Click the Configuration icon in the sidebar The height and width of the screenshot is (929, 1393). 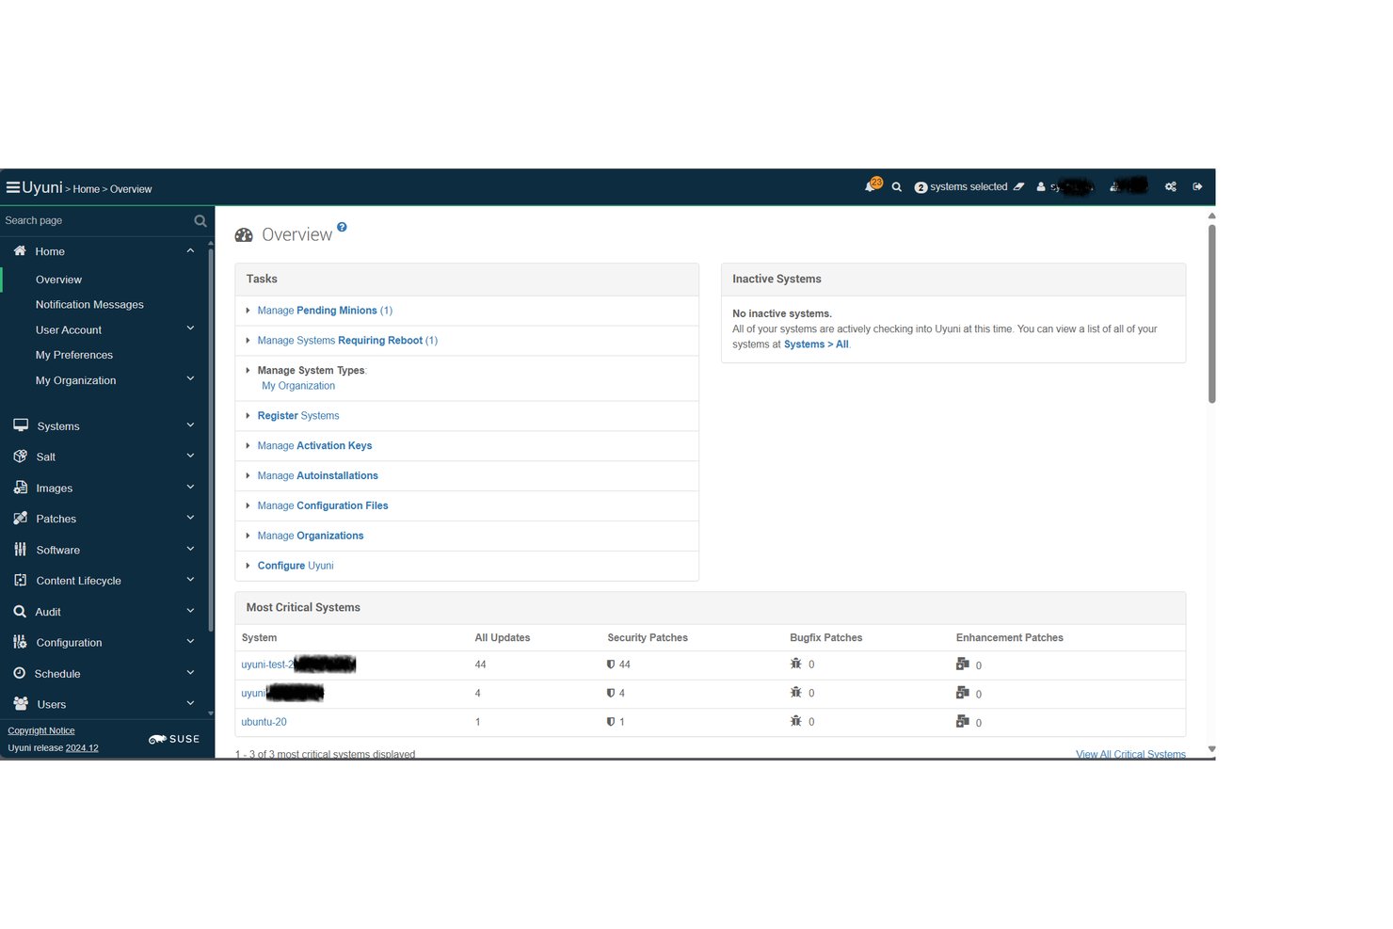[21, 642]
